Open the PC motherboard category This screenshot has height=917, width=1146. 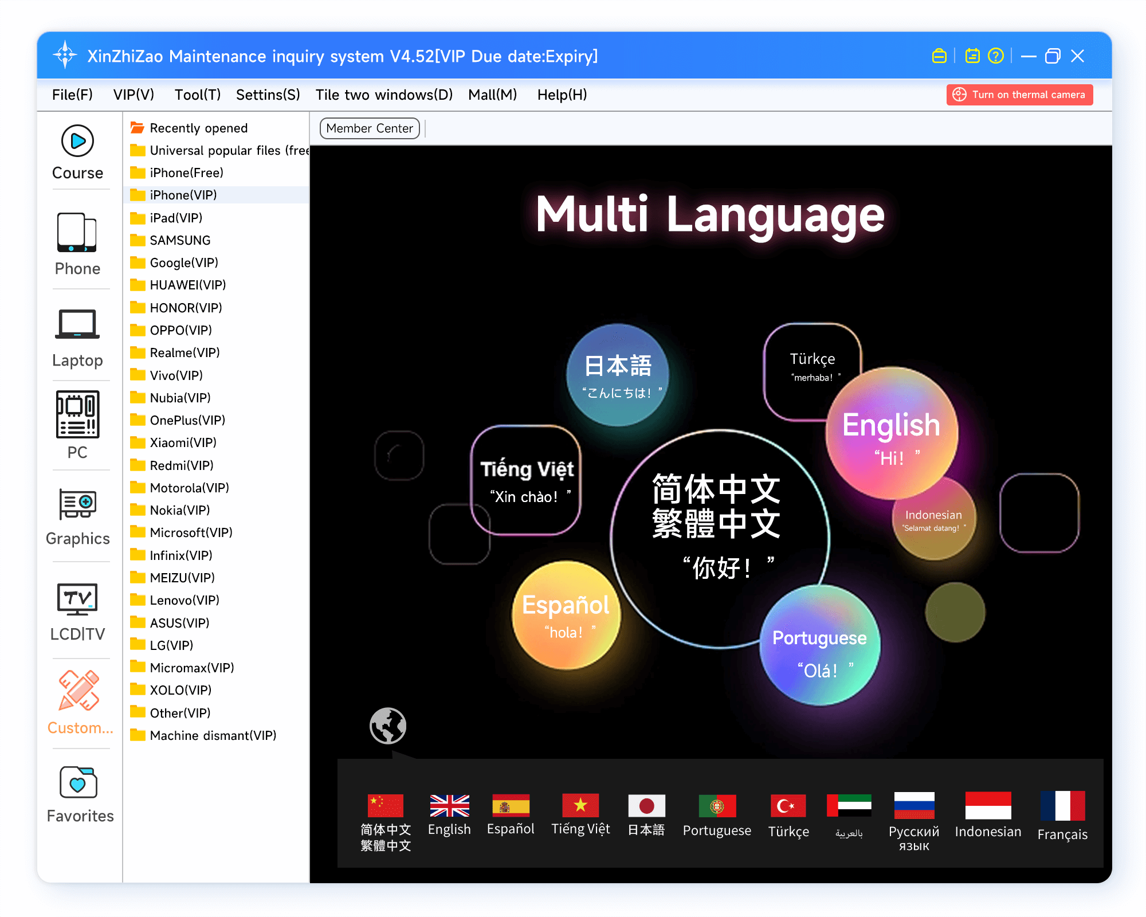click(77, 424)
